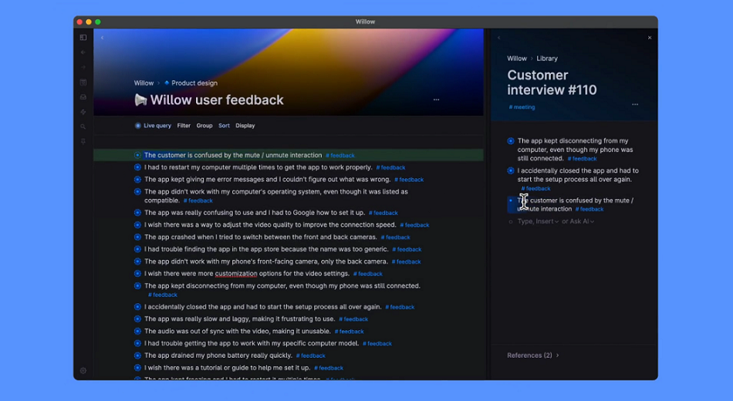Open the Insert dropdown in the new line prompt
Screen dimensions: 733x401
[x=549, y=221]
